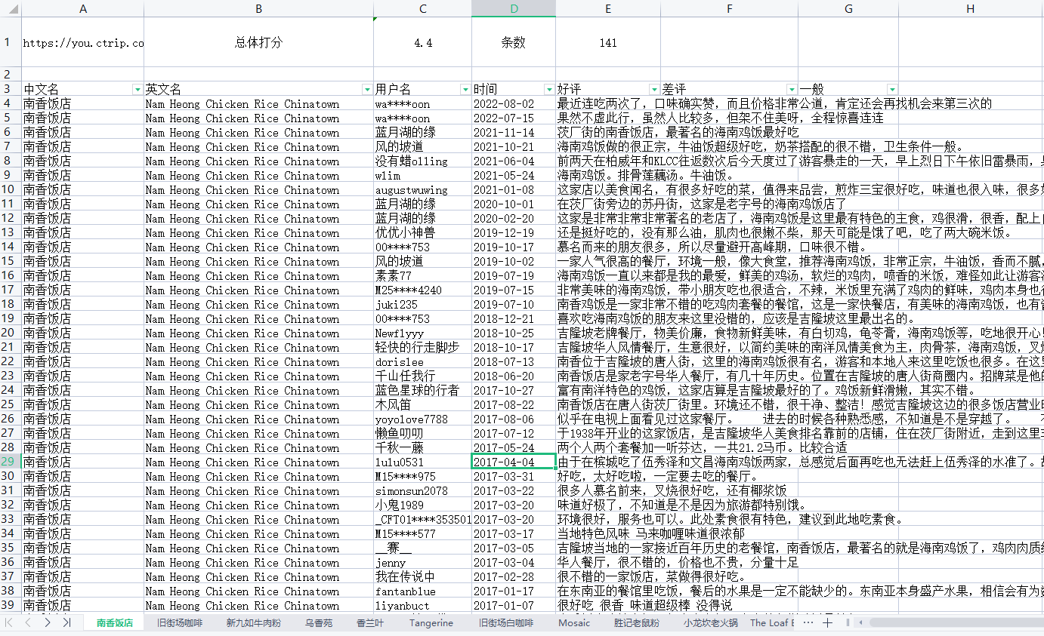The width and height of the screenshot is (1044, 636).
Task: Open filter dropdown for 英文名 column
Action: click(367, 89)
